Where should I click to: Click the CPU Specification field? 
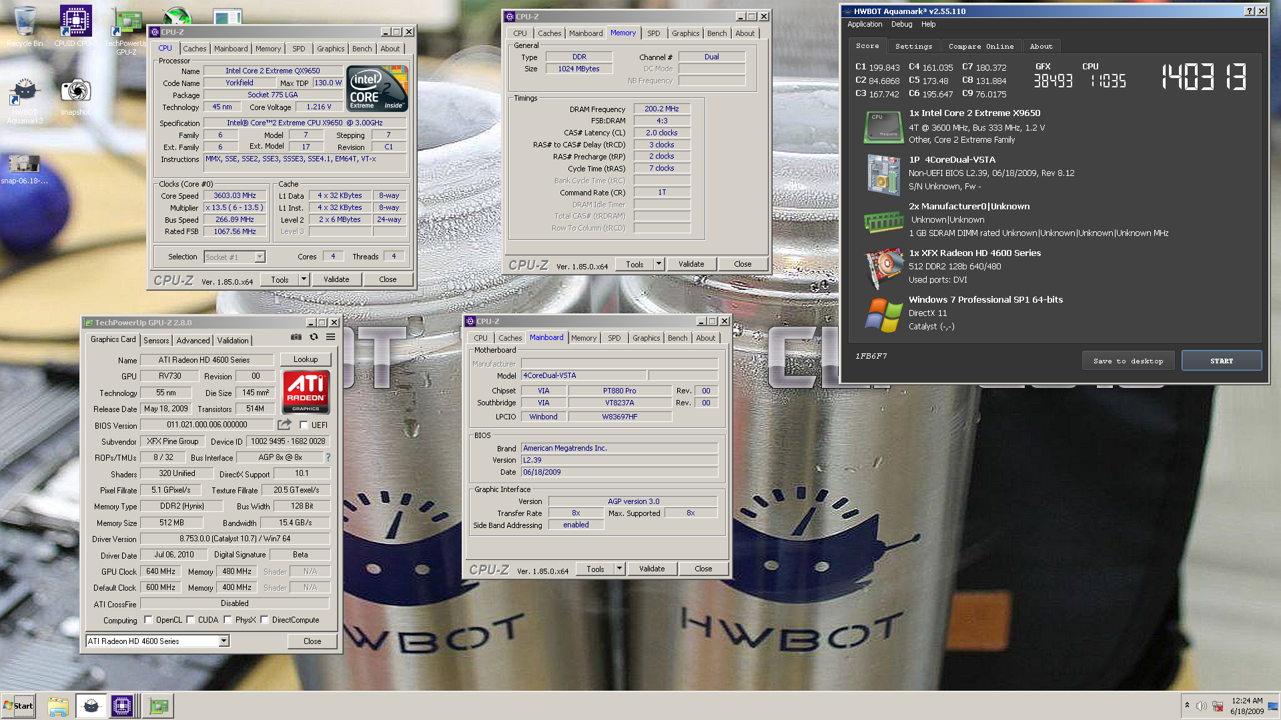pyautogui.click(x=305, y=123)
